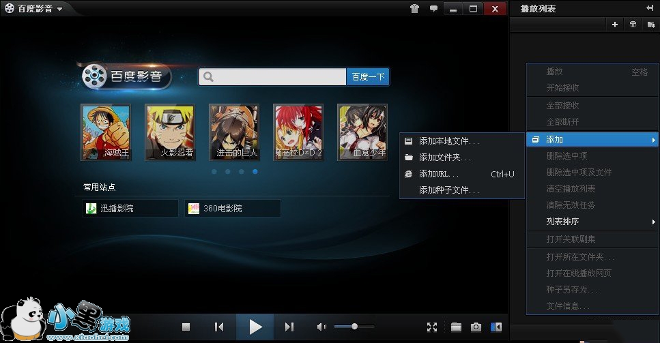Image resolution: width=660 pixels, height=343 pixels.
Task: Open the 火影忍者 thumbnail
Action: 170,132
